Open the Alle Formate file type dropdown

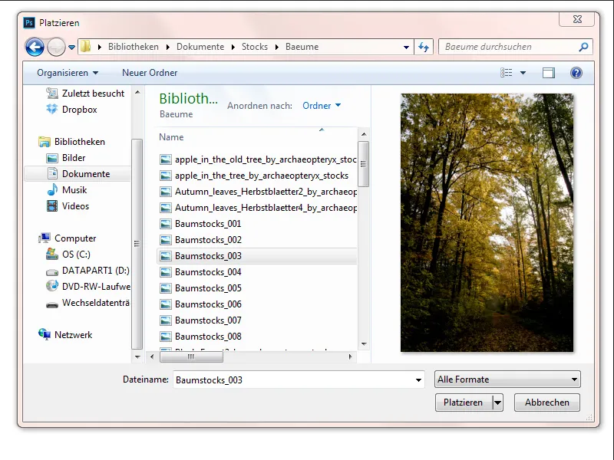point(507,379)
